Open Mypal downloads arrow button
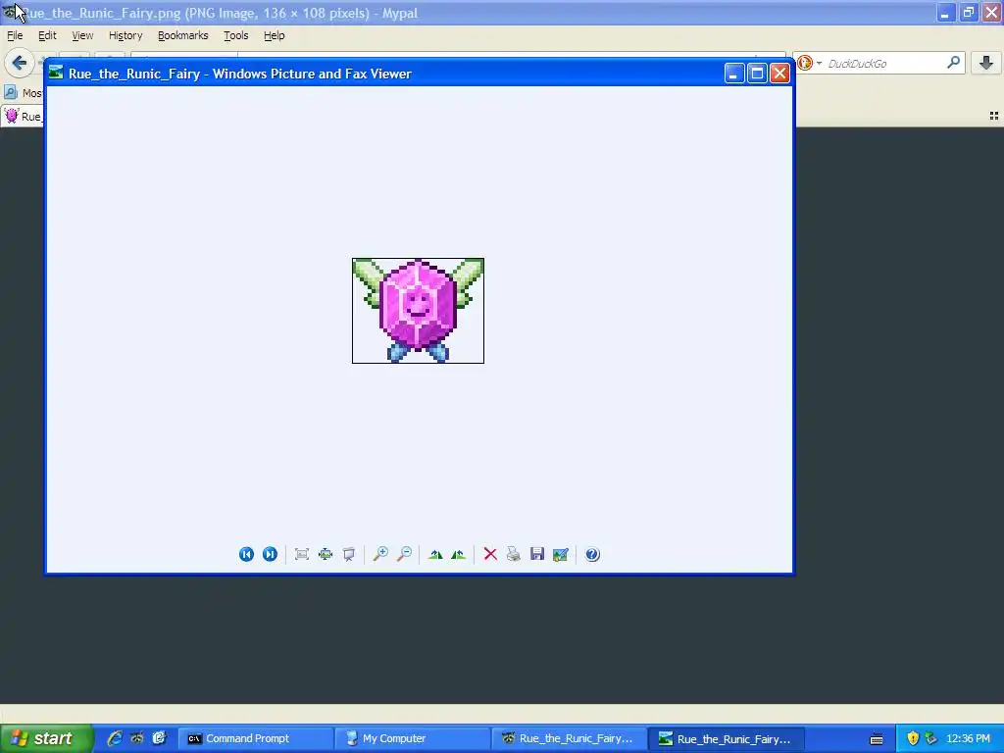 pos(986,63)
